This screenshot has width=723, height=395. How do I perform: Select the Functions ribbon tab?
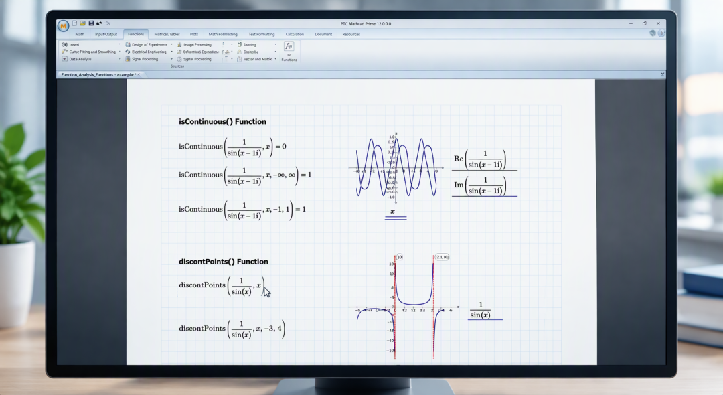pos(135,34)
